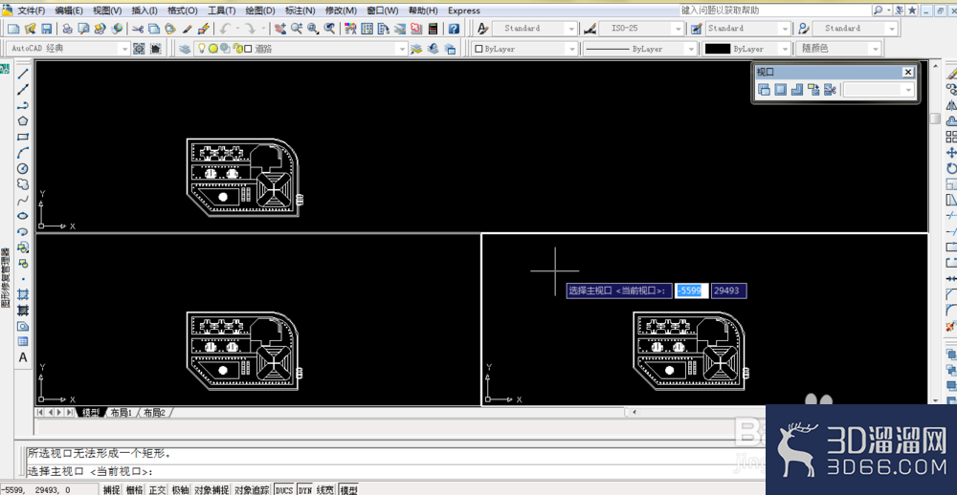Viewport: 957px width, 495px height.
Task: Open Layer Properties Manager icon
Action: click(x=184, y=49)
